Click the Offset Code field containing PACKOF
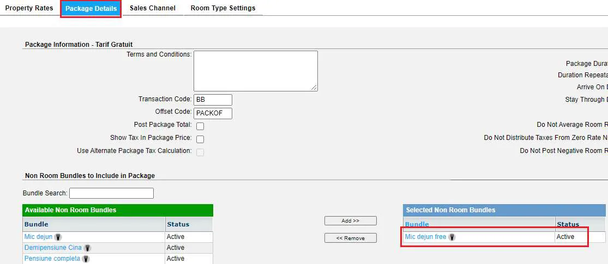 coord(213,113)
